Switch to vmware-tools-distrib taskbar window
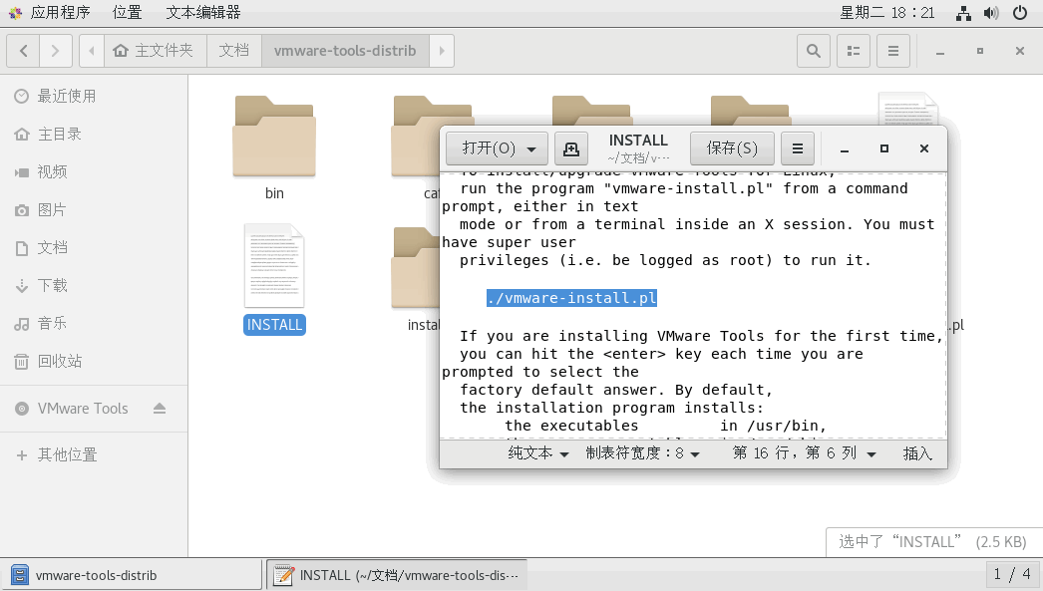Screen dimensions: 1043x591 coord(131,575)
